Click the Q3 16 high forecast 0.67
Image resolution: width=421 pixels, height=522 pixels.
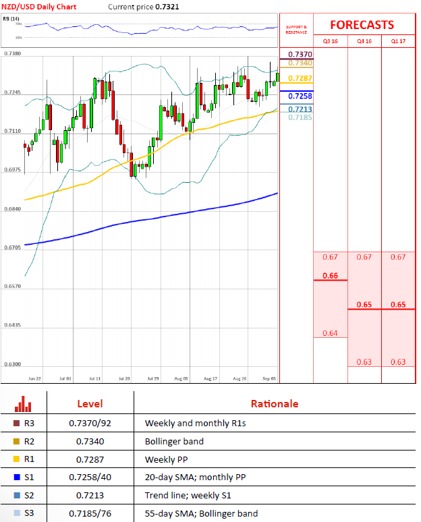tap(331, 257)
